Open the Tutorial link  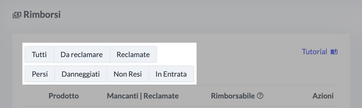coord(314,52)
